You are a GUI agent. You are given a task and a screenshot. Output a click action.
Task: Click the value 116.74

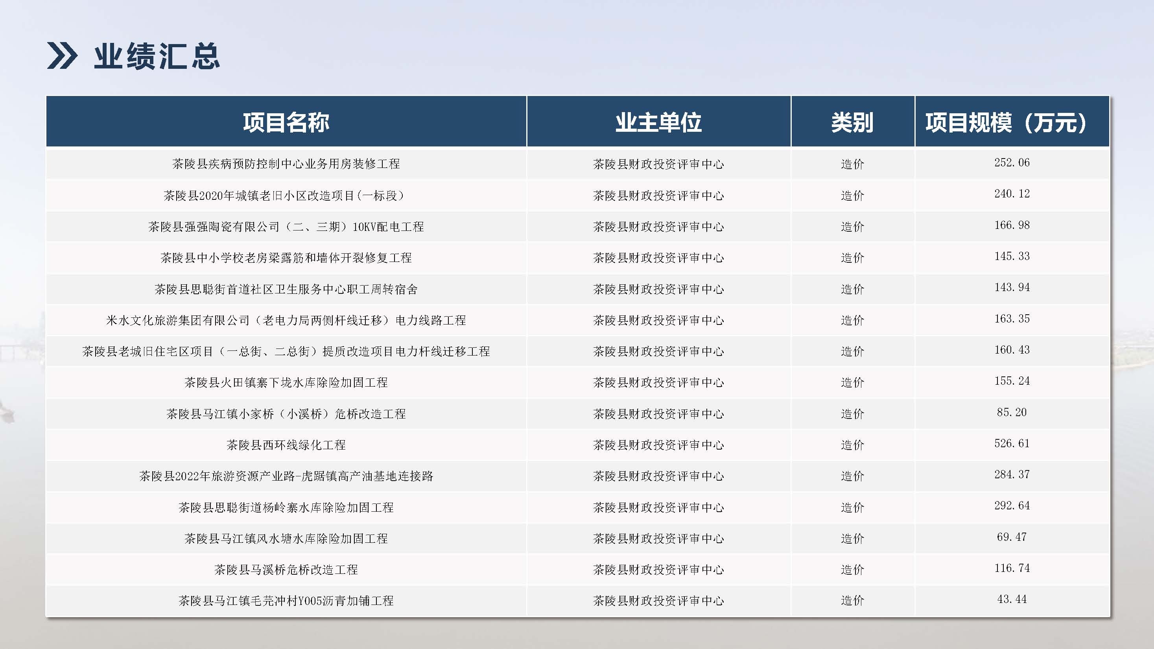pyautogui.click(x=1012, y=568)
